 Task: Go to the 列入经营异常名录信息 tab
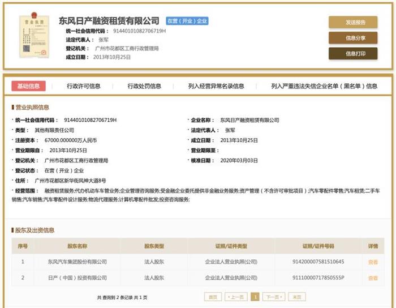point(216,86)
